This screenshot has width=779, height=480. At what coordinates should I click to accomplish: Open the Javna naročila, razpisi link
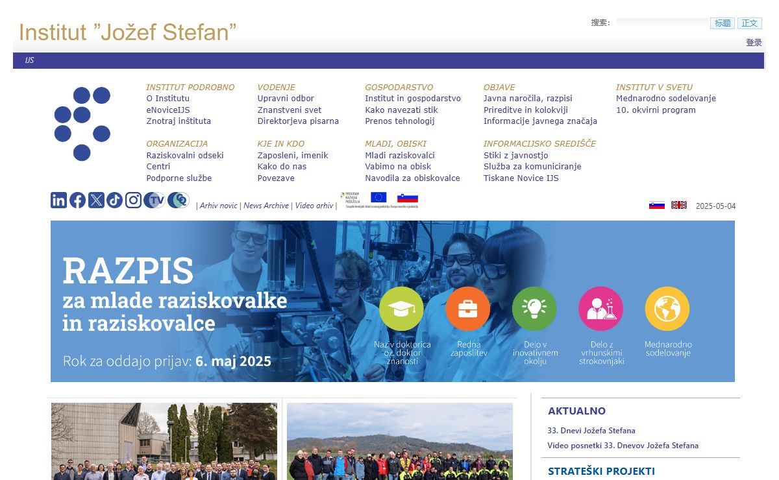click(528, 99)
